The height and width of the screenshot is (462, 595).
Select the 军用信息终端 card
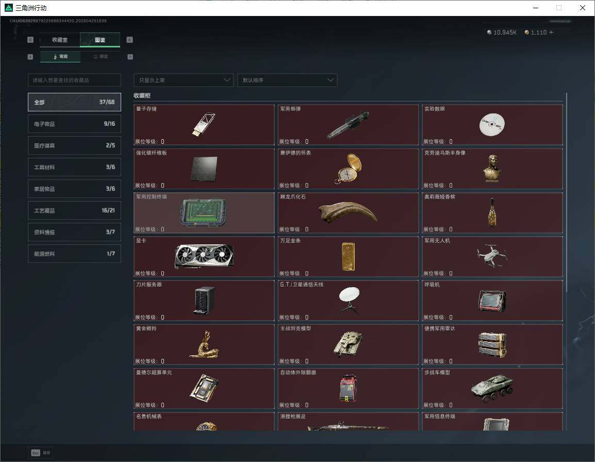coord(492,421)
